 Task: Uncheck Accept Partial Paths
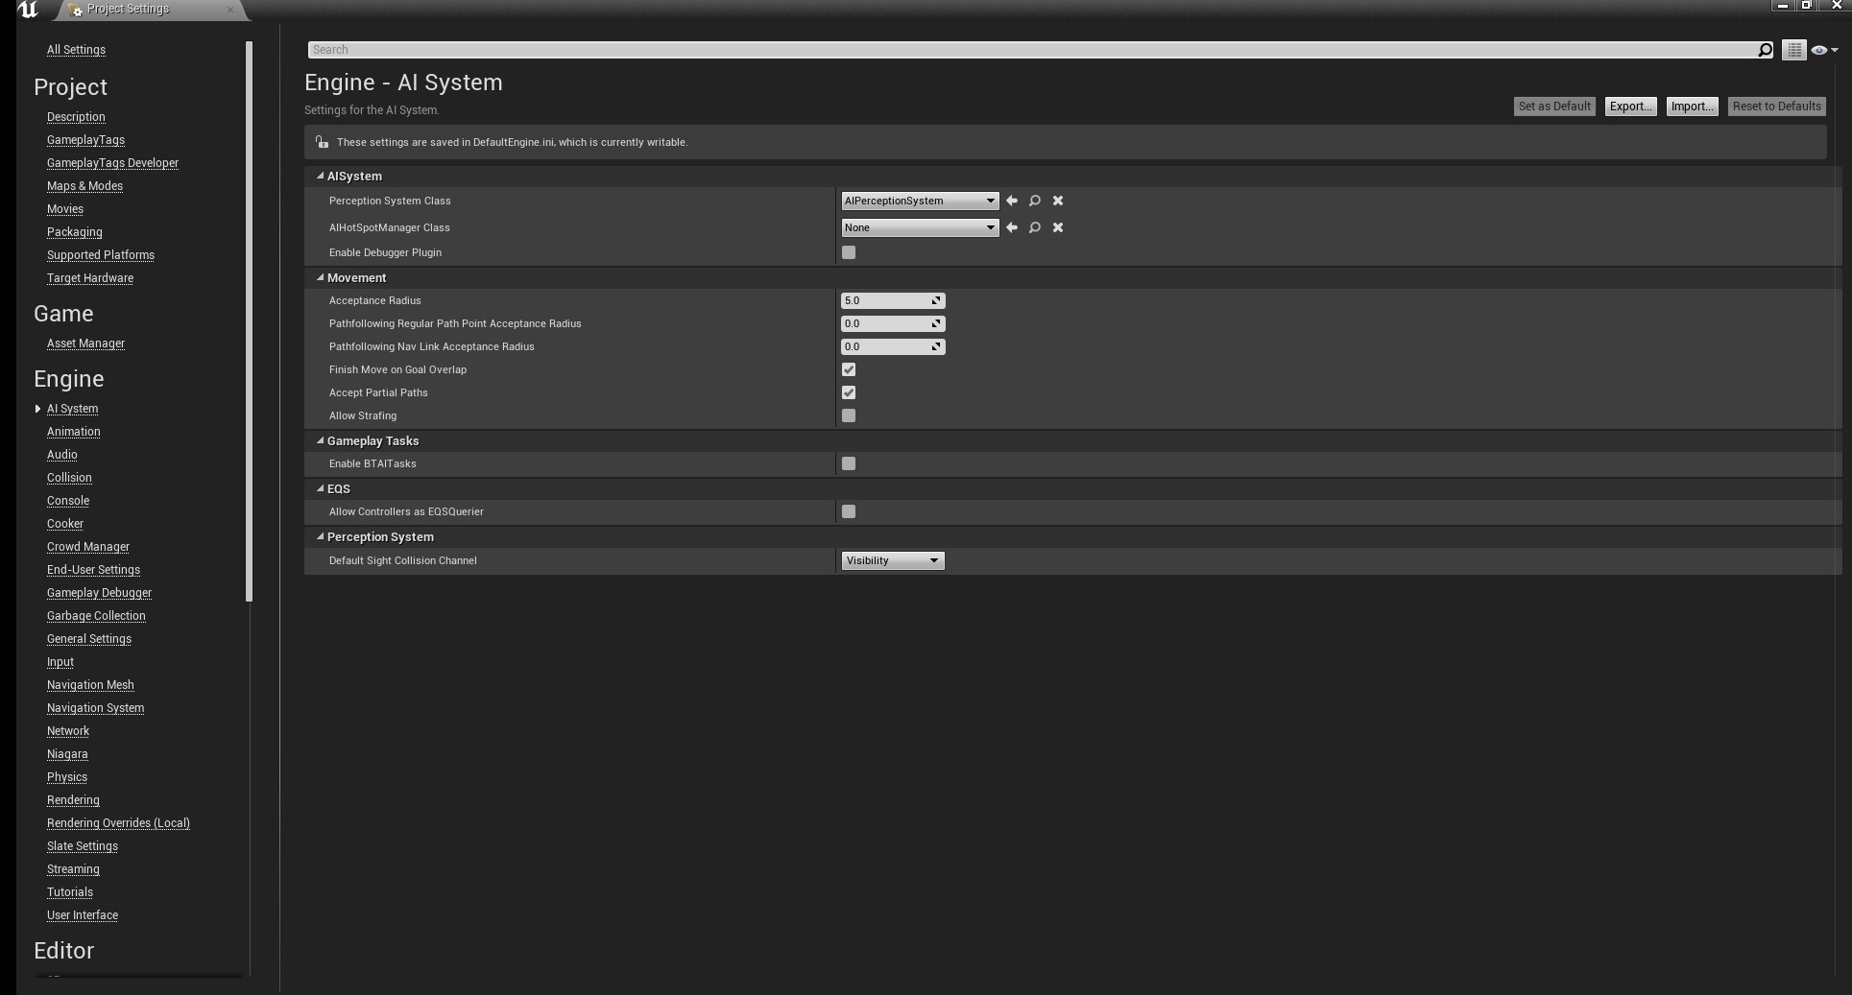coord(849,392)
